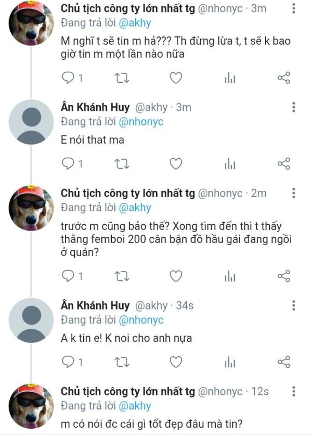Like the tweet posted 34s ago
The width and height of the screenshot is (312, 436).
pos(176,362)
